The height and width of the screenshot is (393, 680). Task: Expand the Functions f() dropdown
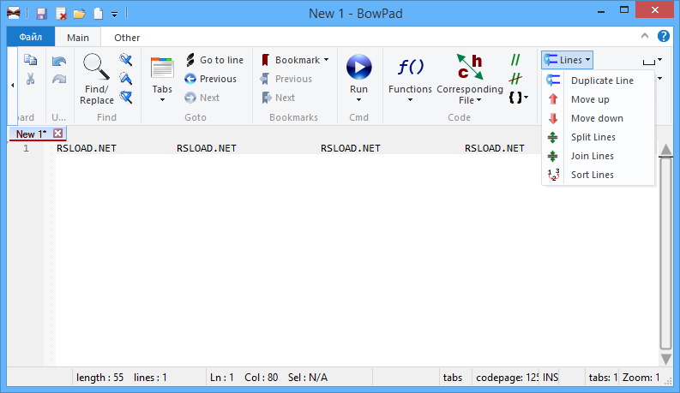[x=410, y=80]
